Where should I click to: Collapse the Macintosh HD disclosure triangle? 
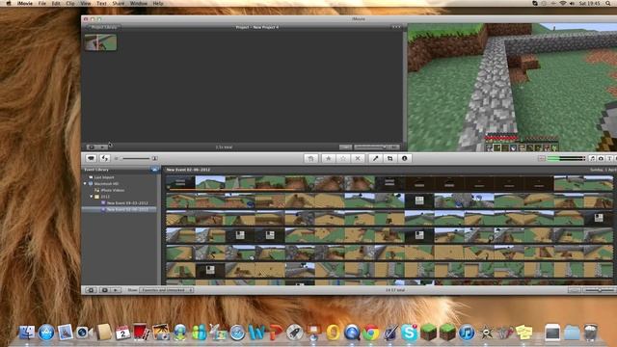pos(85,184)
